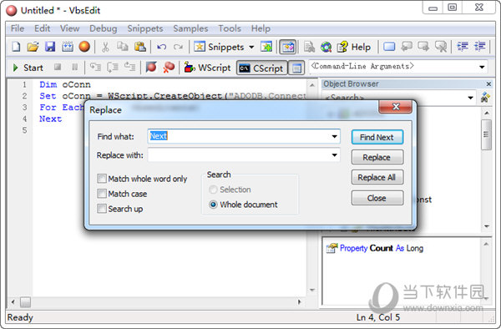The width and height of the screenshot is (501, 329).
Task: Click the add snippet icon with green plus
Action: pyautogui.click(x=266, y=47)
